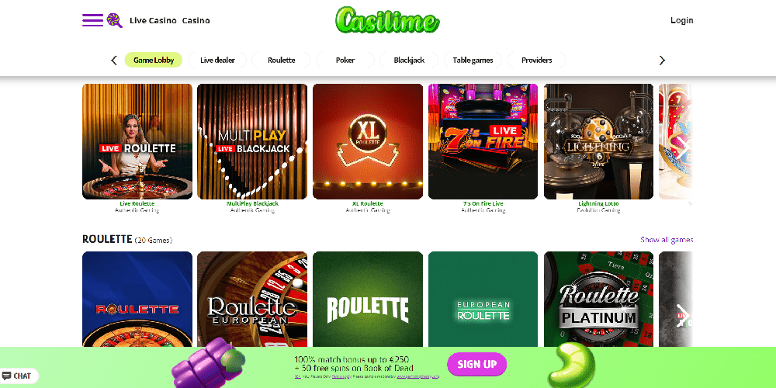The image size is (776, 388).
Task: Open XL Roulette game thumbnail
Action: tap(368, 141)
